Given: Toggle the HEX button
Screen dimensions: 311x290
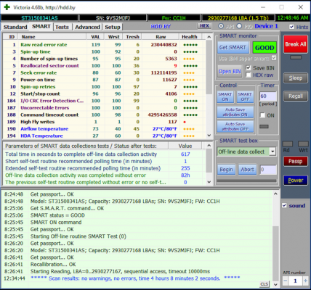Looking at the screenshot, I should 204,26.
